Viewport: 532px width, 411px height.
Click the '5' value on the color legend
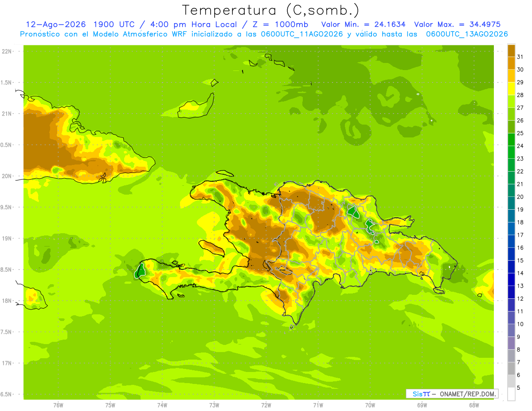[519, 388]
